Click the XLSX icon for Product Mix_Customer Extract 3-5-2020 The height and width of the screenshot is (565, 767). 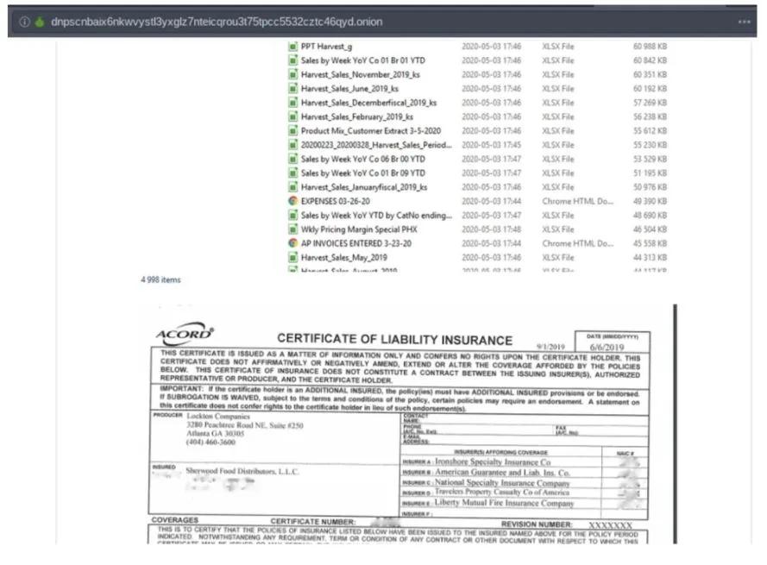click(x=293, y=131)
